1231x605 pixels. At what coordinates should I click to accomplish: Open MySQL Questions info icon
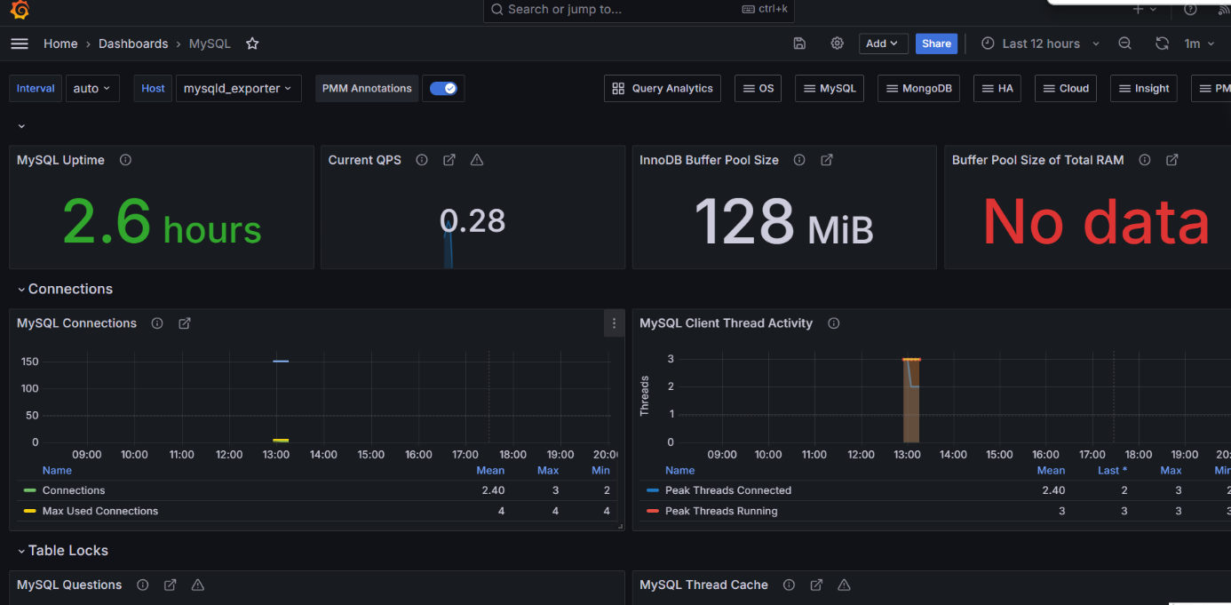tap(142, 585)
